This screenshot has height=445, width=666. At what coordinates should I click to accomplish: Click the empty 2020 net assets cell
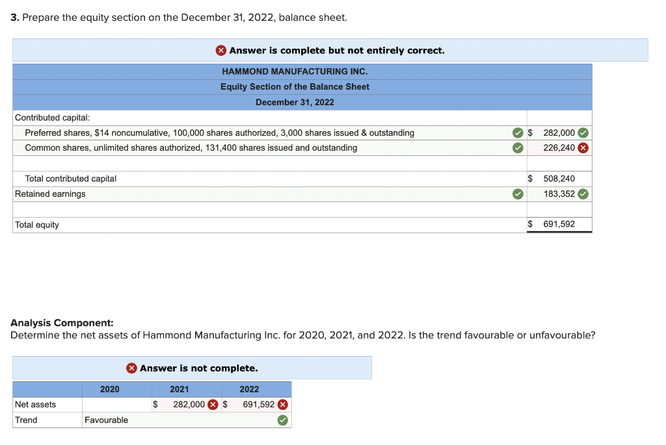[x=117, y=405]
